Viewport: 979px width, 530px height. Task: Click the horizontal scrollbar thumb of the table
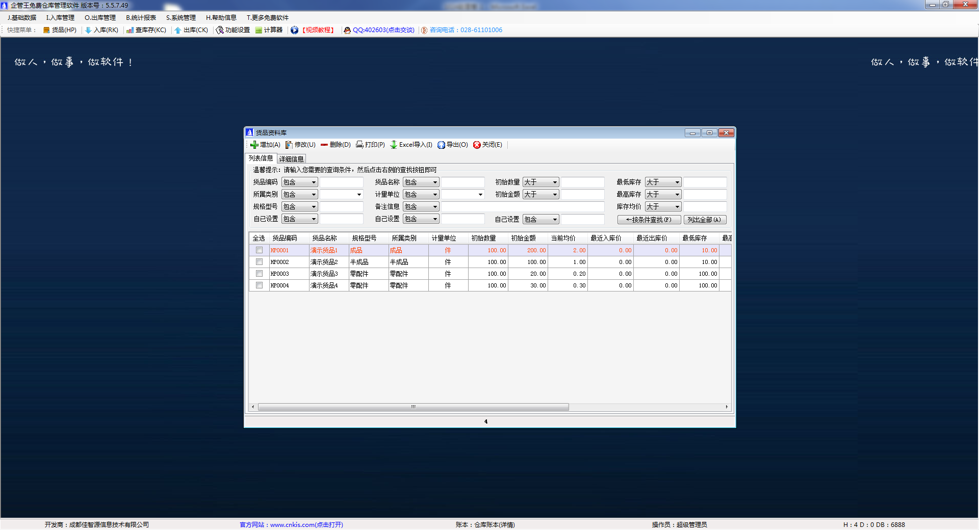(x=414, y=407)
